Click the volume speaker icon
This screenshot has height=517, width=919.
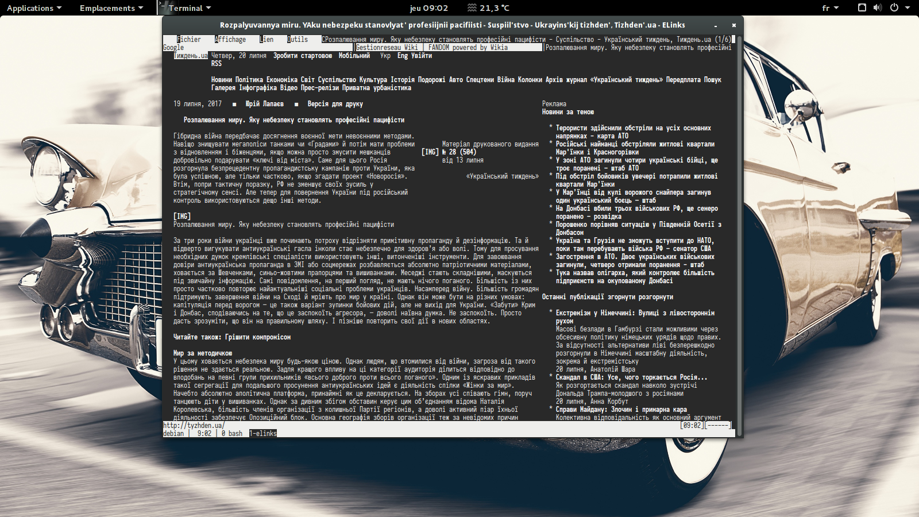[878, 8]
